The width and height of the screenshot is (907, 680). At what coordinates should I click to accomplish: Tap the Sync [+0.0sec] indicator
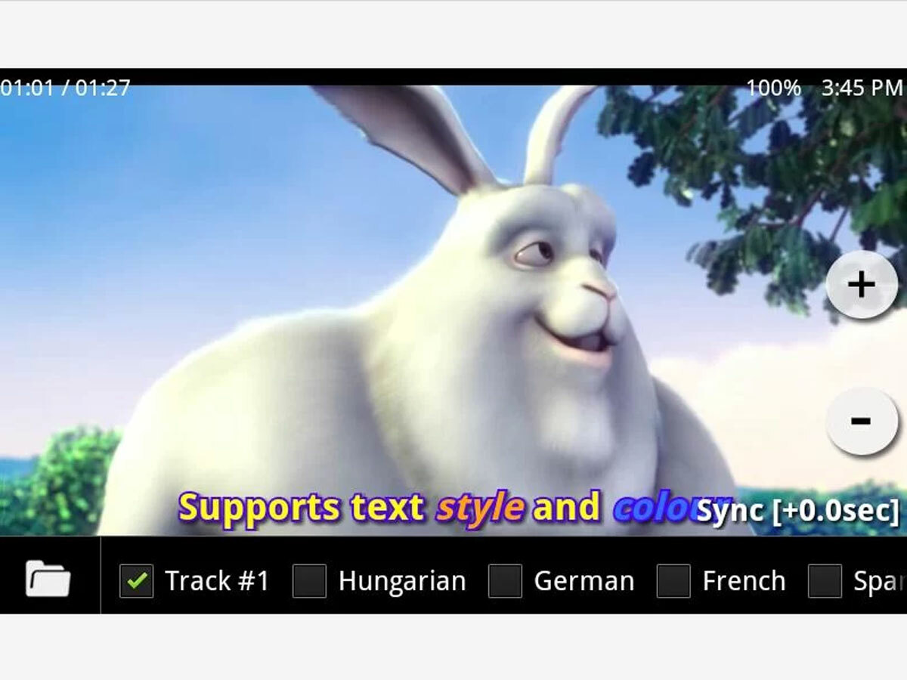tap(798, 511)
